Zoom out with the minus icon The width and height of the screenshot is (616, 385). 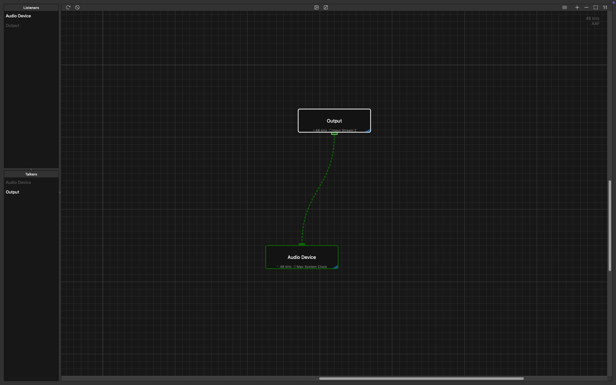point(586,7)
